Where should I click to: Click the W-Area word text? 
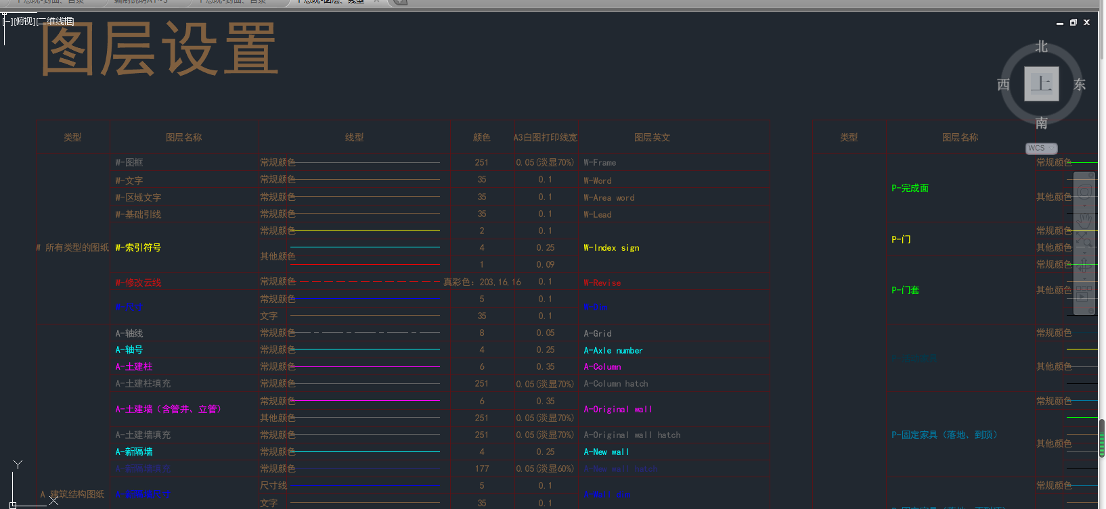[609, 198]
